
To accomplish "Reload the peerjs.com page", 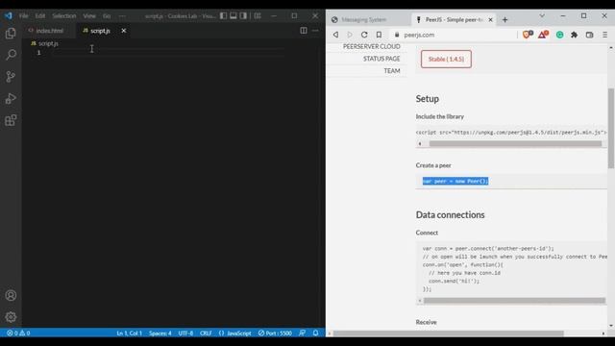I will (x=364, y=35).
